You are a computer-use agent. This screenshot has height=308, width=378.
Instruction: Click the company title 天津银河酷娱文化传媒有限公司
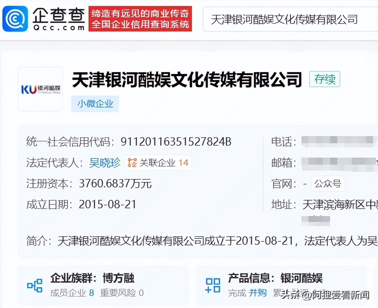187,80
